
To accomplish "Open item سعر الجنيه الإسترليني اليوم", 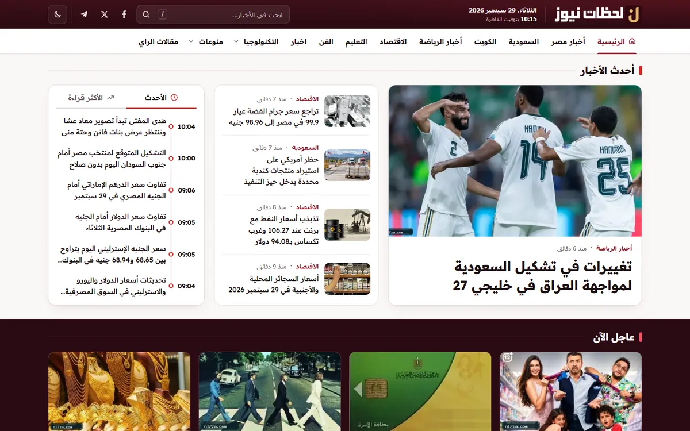I will [112, 255].
